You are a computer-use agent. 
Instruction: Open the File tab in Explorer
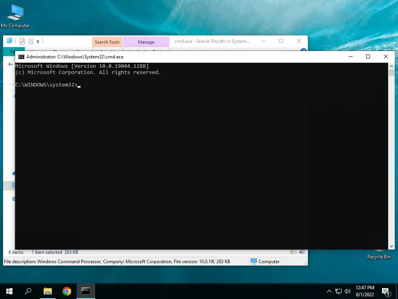click(12, 52)
